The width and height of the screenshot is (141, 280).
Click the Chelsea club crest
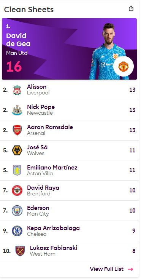point(17,231)
